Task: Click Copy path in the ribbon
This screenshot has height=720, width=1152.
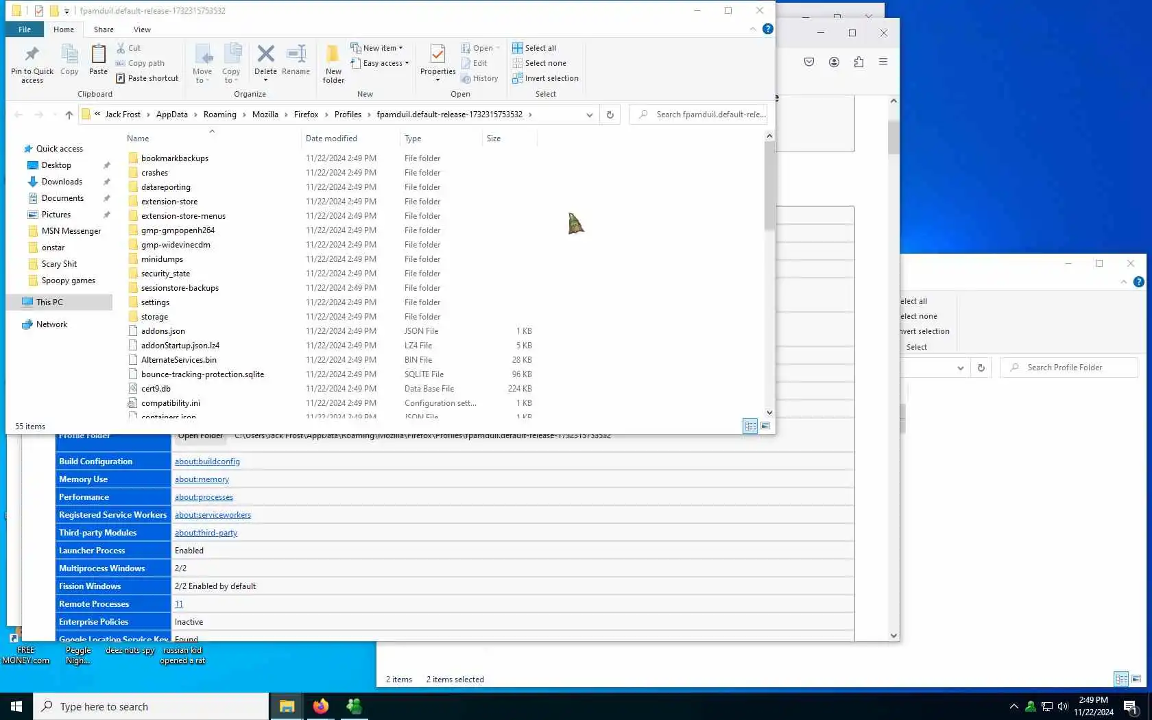Action: 140,63
